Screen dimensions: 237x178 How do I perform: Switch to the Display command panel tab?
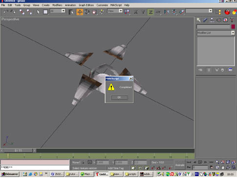point(225,20)
